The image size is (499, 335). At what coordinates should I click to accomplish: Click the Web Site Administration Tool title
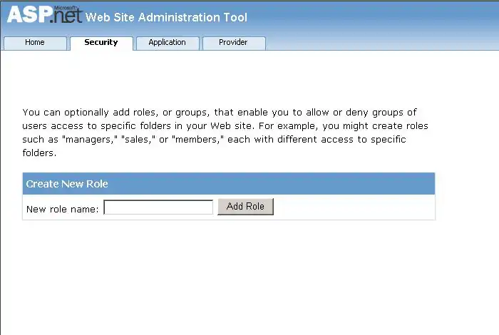point(167,18)
